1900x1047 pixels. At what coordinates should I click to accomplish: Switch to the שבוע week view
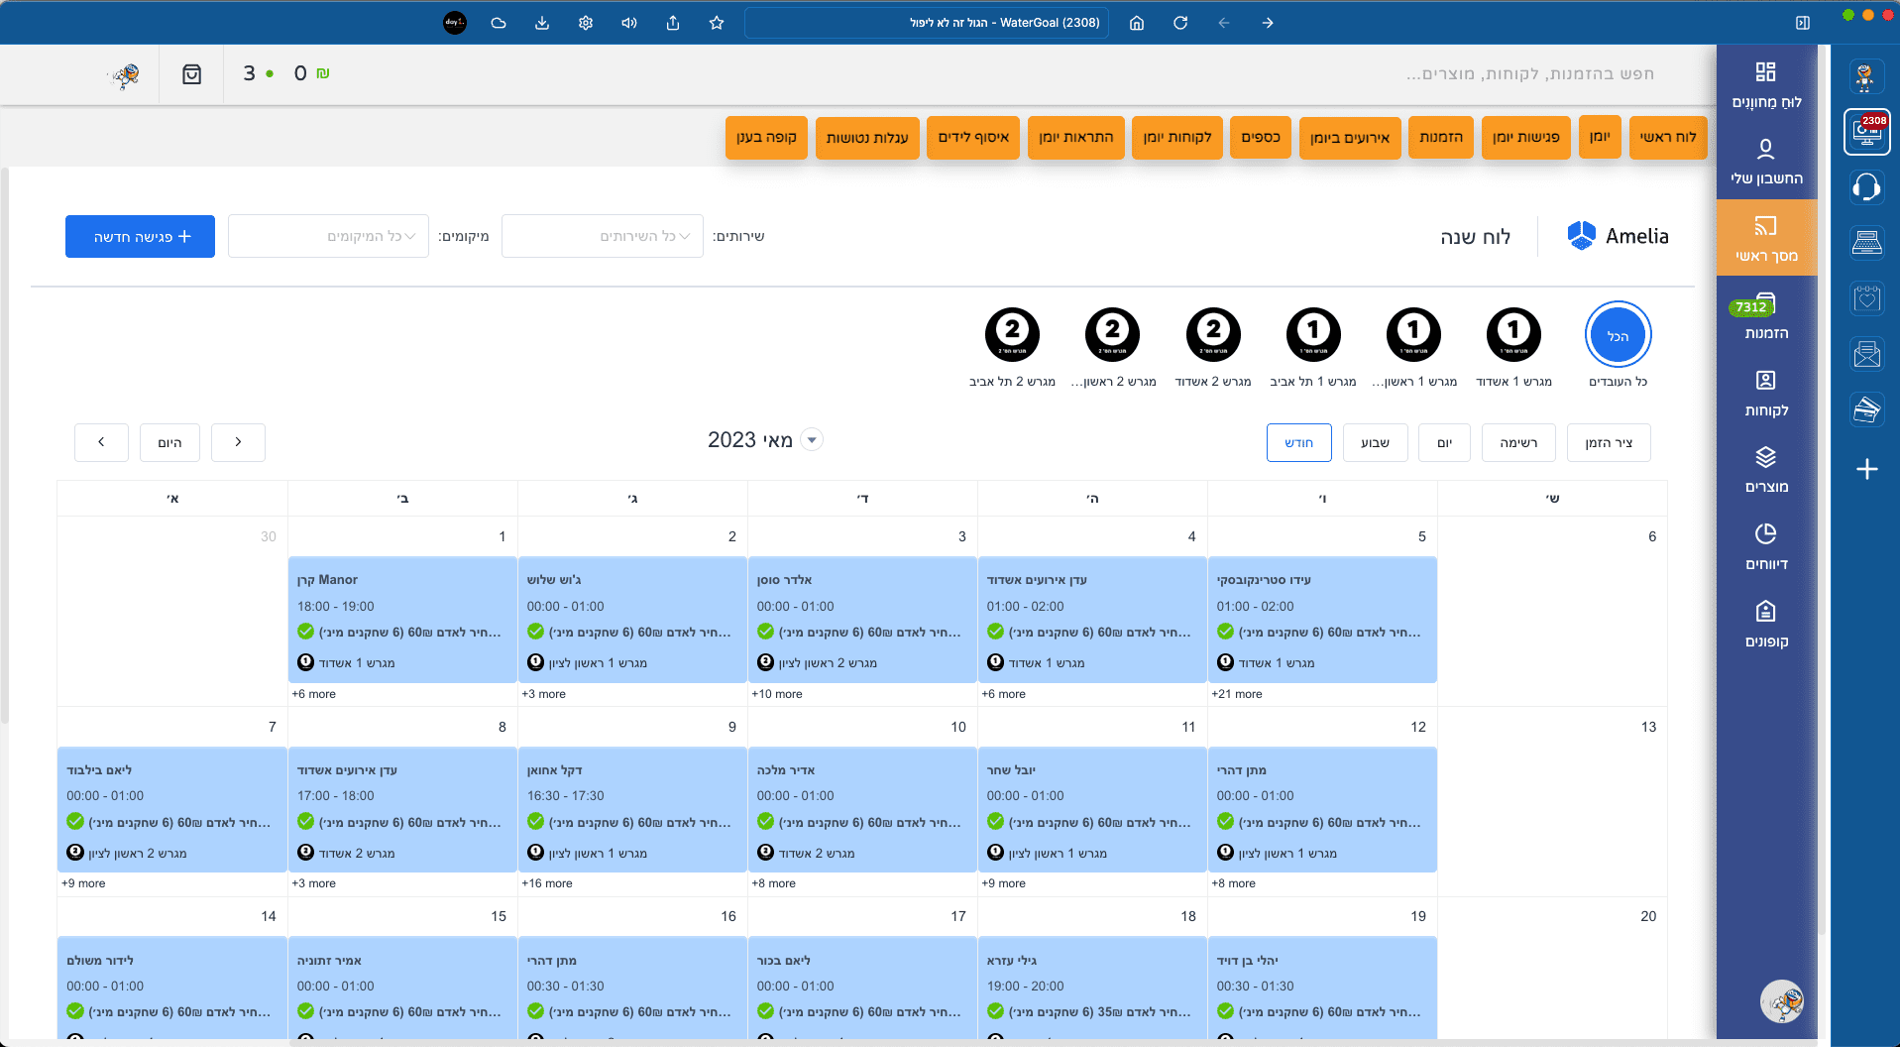(1375, 443)
